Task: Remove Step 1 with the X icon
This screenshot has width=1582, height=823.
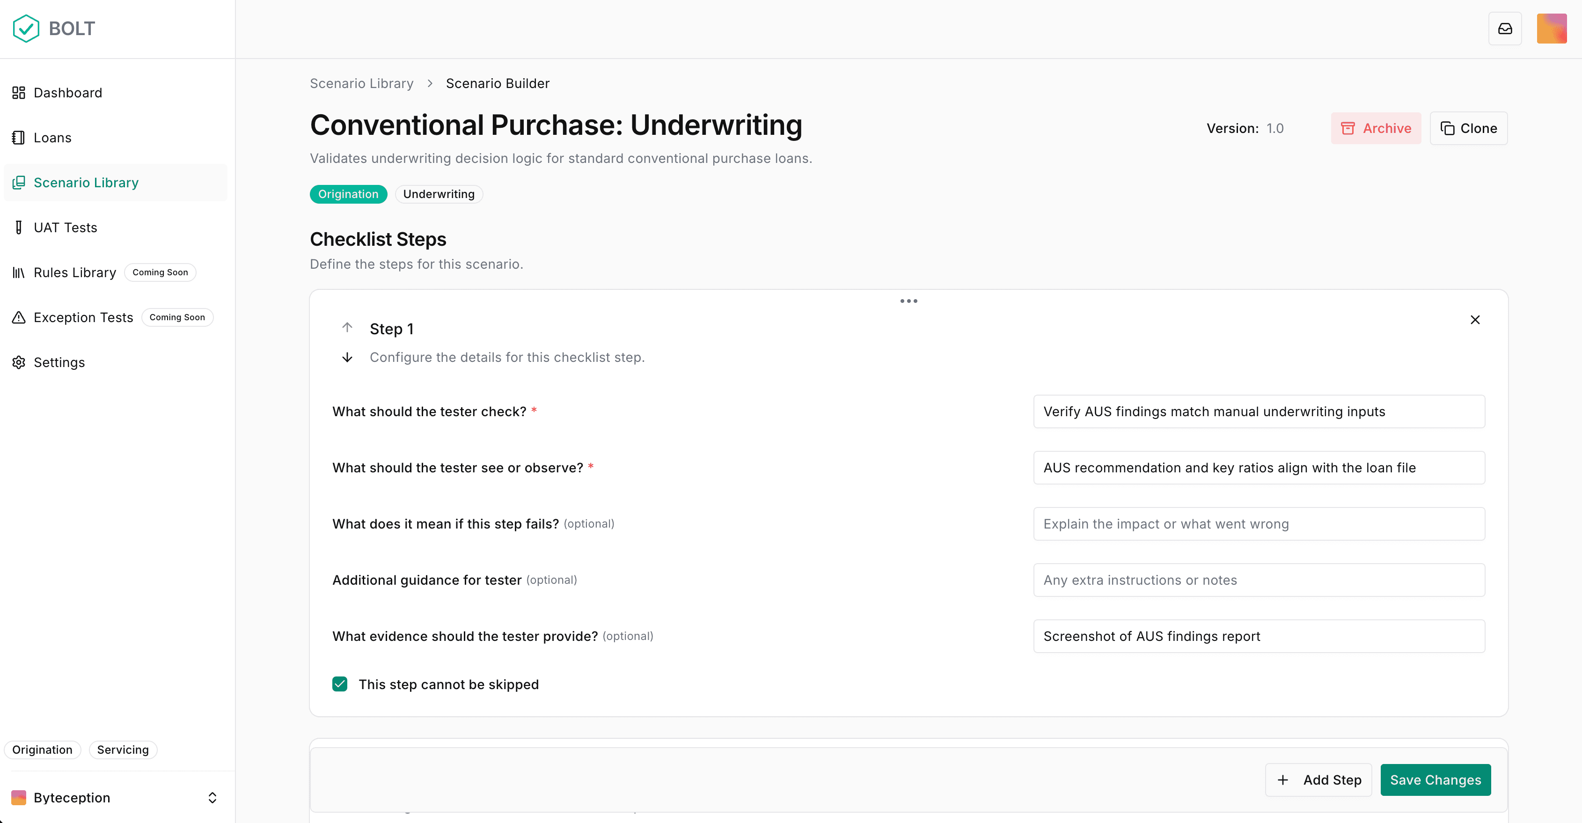Action: [x=1474, y=320]
